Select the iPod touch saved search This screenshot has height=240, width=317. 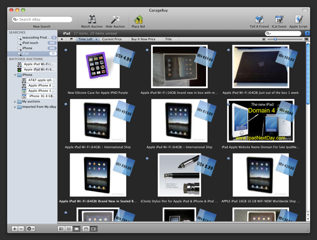(32, 43)
